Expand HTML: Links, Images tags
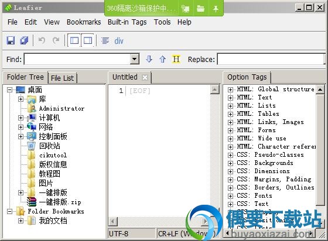 click(x=230, y=122)
